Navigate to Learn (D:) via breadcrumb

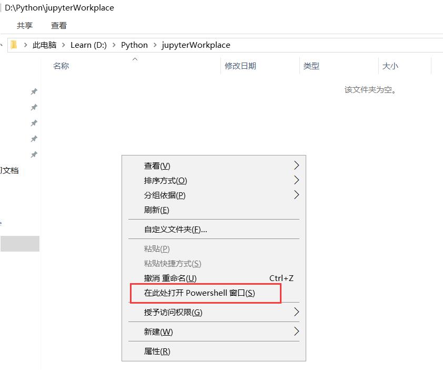tap(88, 45)
